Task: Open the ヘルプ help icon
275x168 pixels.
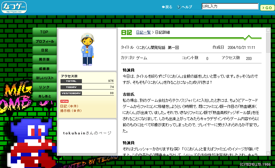Action: 178,7
